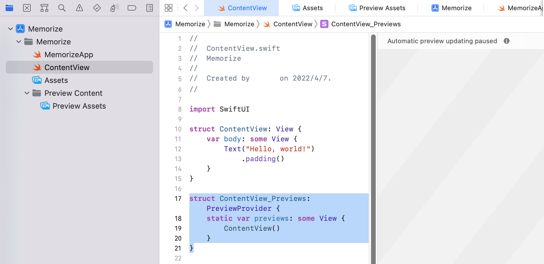Go forward with the right chevron
544x264 pixels.
(x=197, y=8)
